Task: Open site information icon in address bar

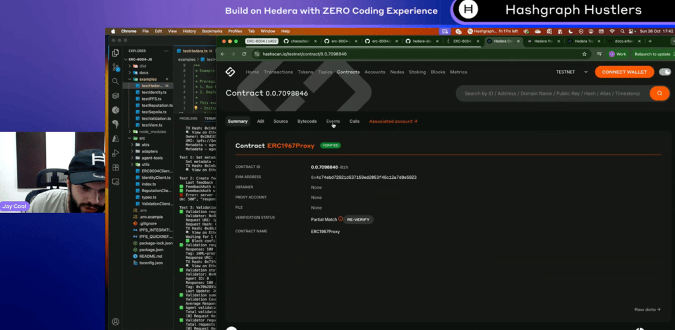Action: pos(257,54)
